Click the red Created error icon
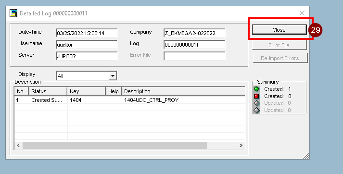The height and width of the screenshot is (174, 343). [x=256, y=96]
